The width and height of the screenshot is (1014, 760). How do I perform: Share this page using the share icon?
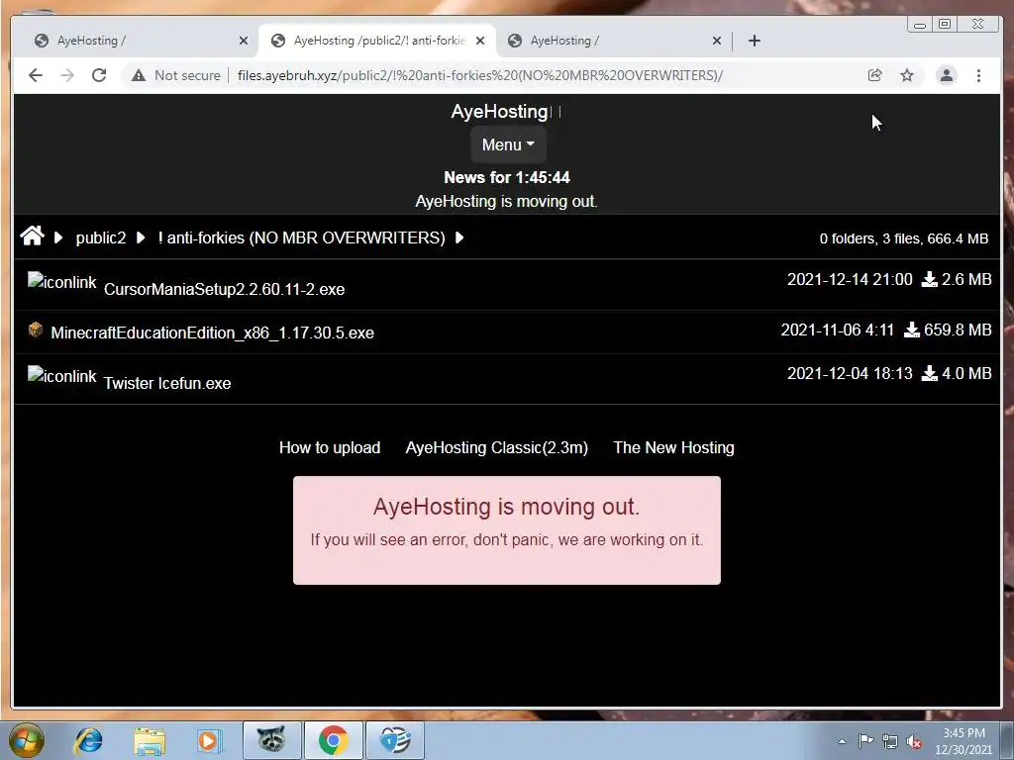875,75
